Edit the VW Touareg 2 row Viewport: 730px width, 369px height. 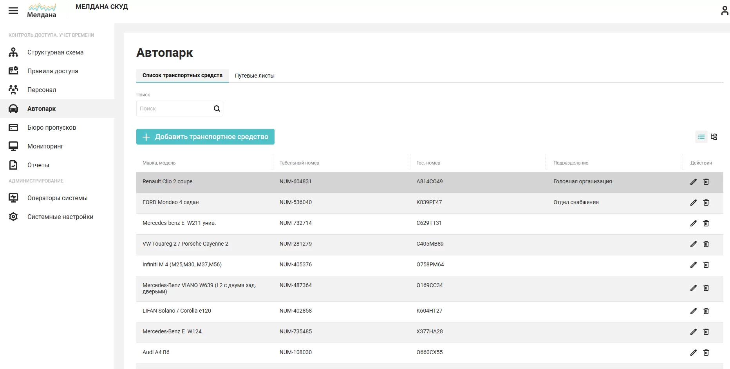click(694, 244)
